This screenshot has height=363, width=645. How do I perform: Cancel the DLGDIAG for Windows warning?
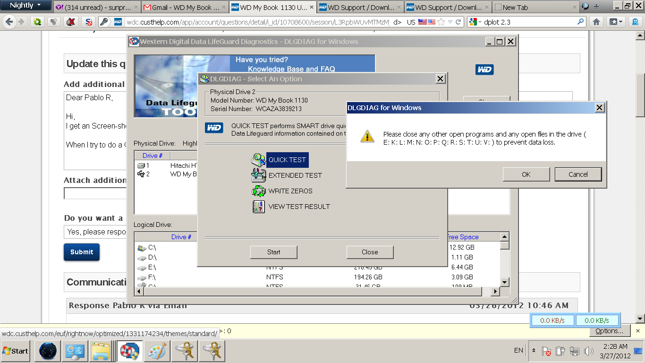tap(578, 174)
